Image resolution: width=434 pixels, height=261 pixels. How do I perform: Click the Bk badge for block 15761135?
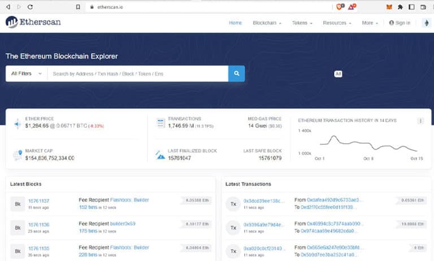pyautogui.click(x=18, y=251)
